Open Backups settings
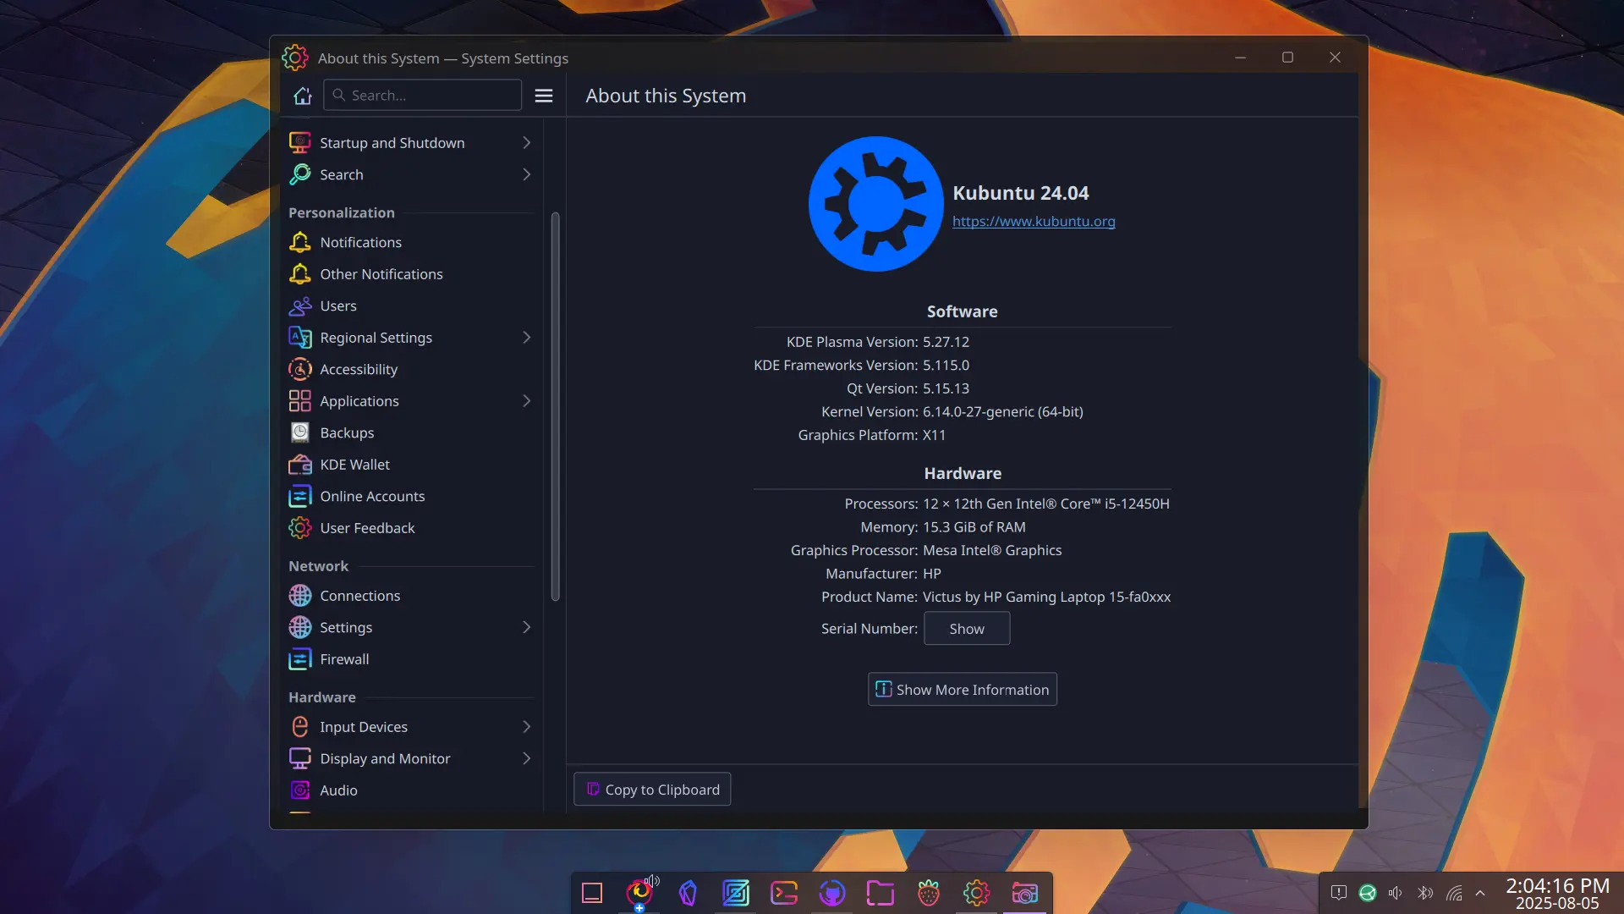 click(410, 432)
